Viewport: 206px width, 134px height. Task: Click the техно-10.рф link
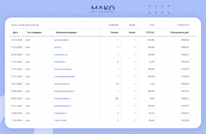pyautogui.click(x=60, y=121)
